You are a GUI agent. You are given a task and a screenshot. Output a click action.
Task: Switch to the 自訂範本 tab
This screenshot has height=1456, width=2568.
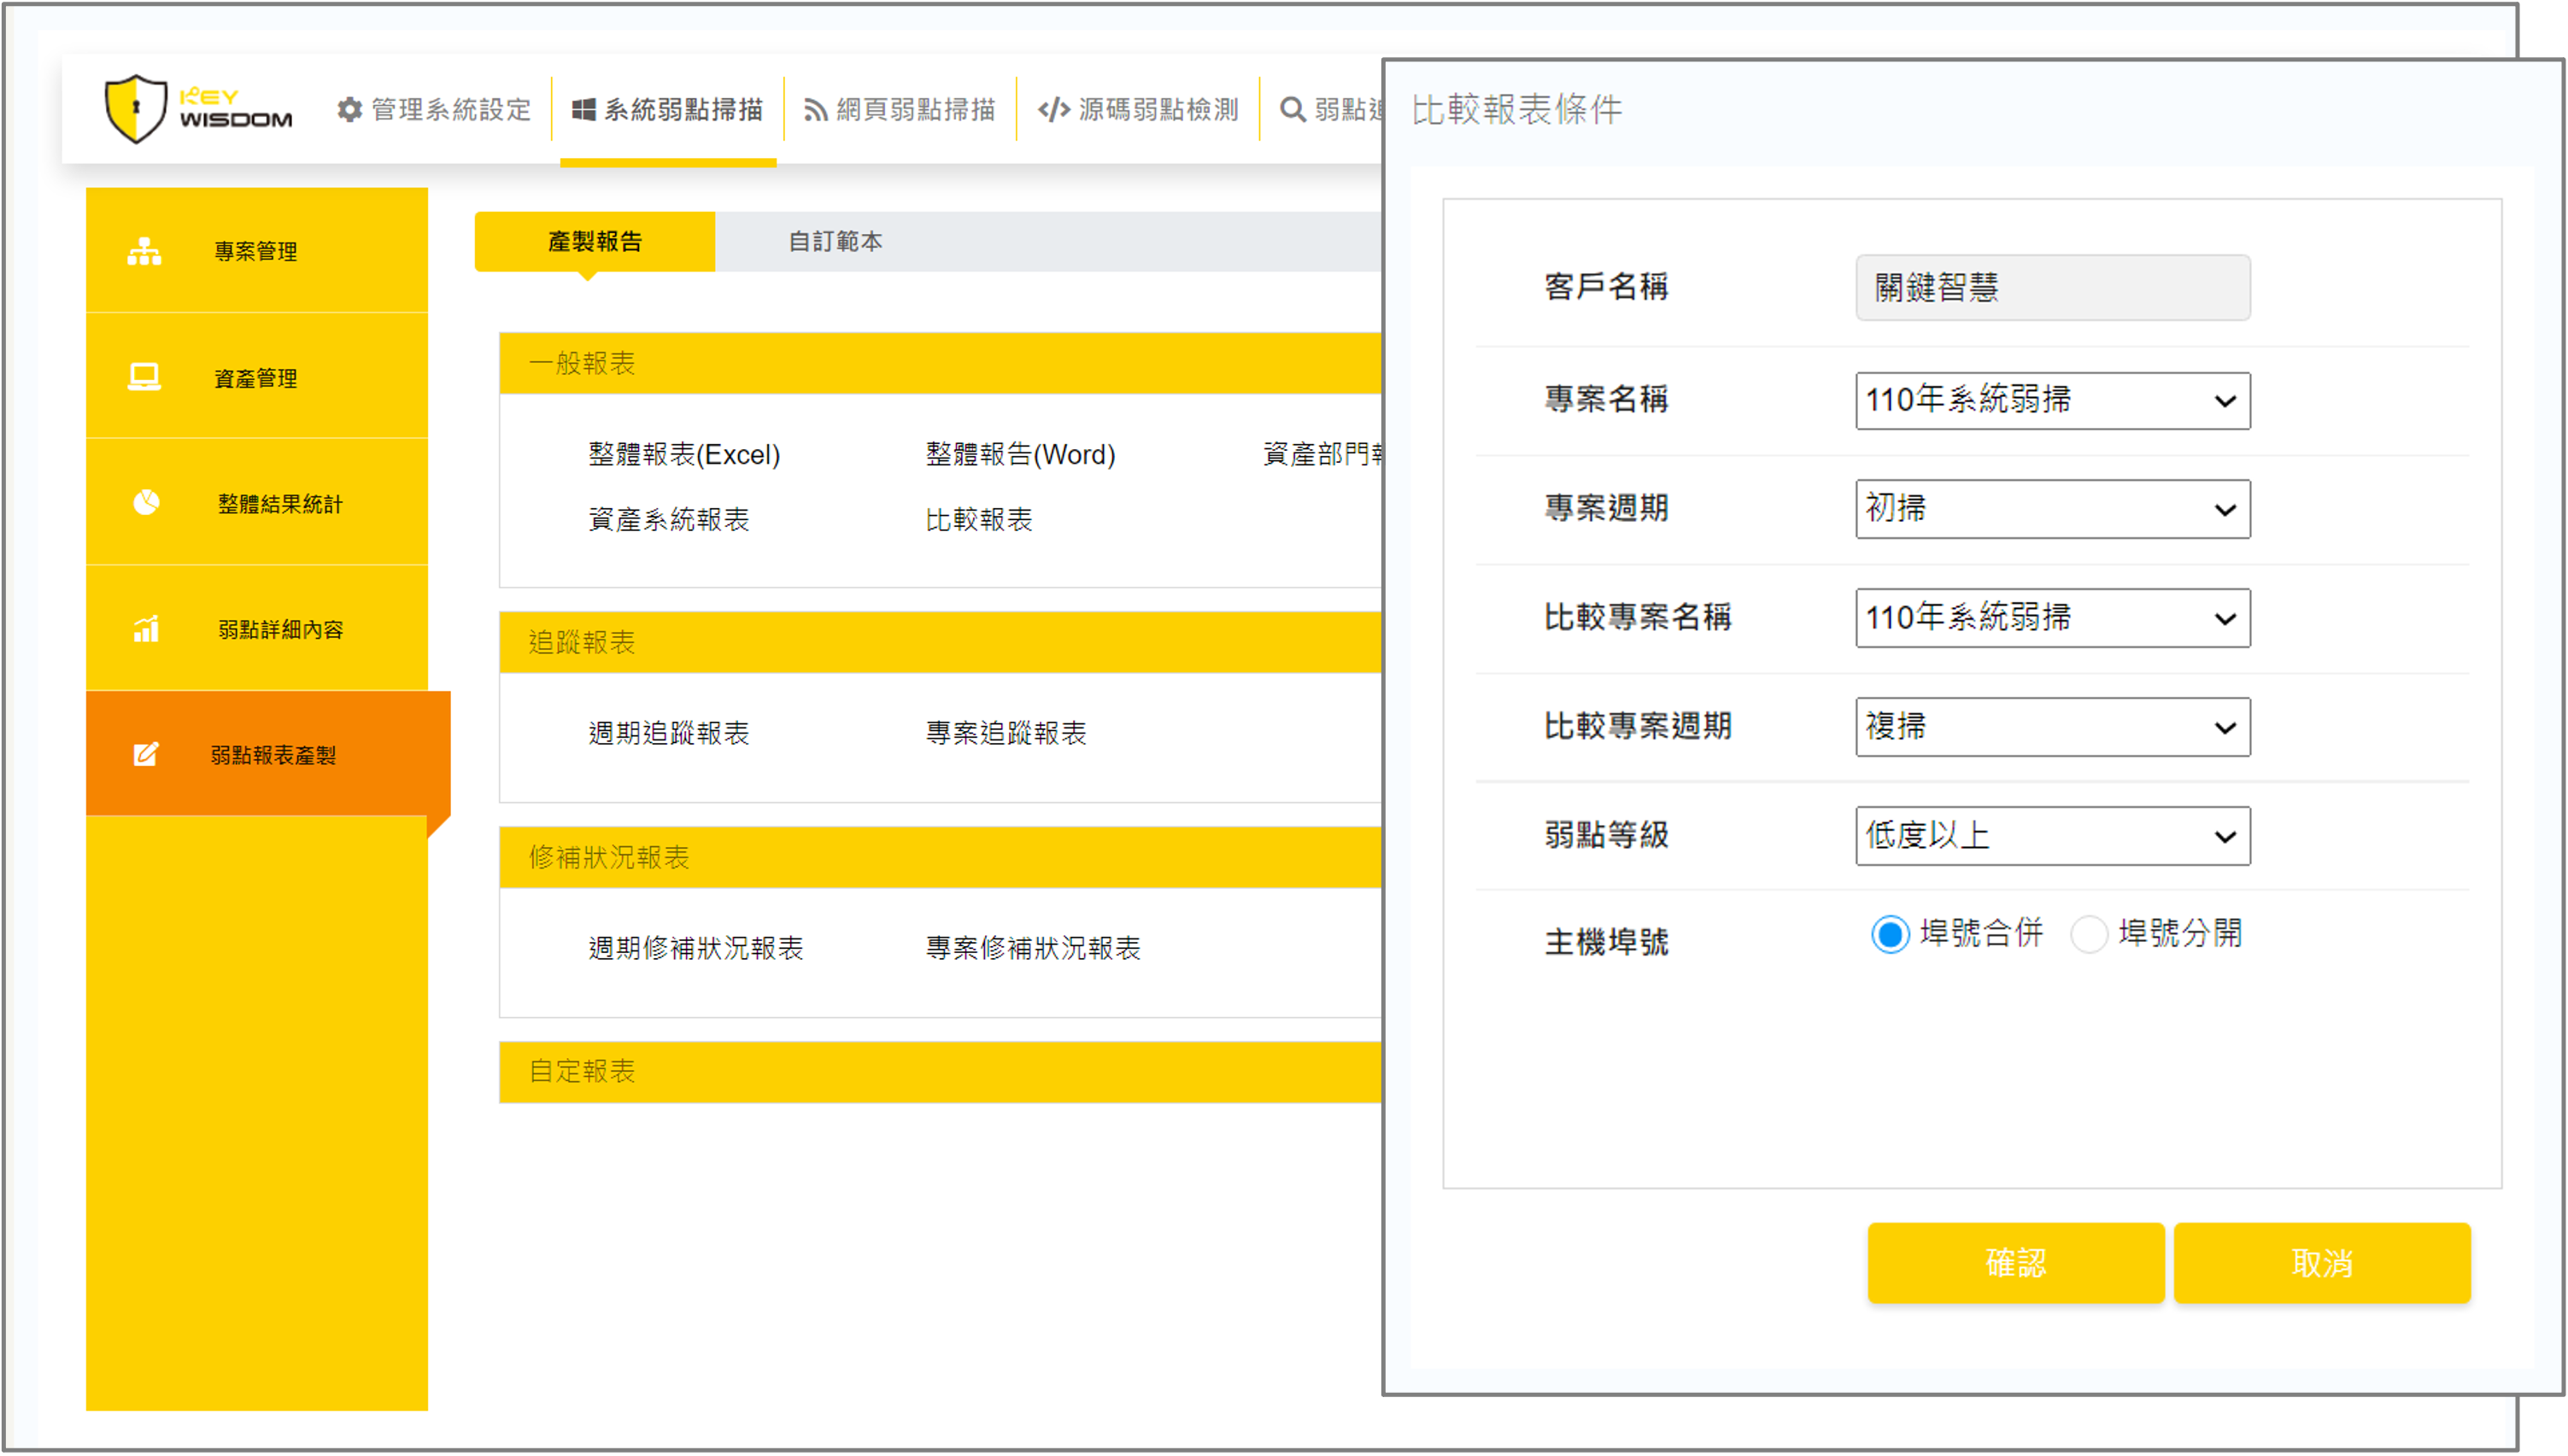click(x=835, y=241)
